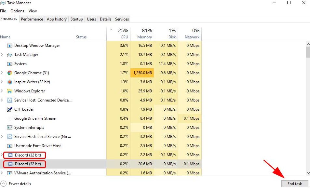The width and height of the screenshot is (310, 190).
Task: Click the Discord icon in the highlighted row
Action: point(10,164)
